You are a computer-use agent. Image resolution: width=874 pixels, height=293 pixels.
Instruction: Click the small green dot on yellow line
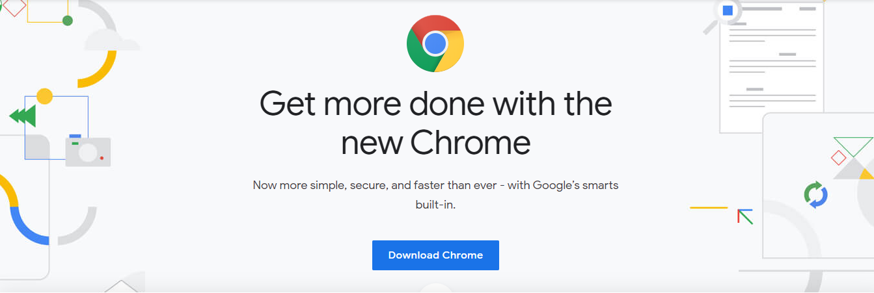point(67,21)
